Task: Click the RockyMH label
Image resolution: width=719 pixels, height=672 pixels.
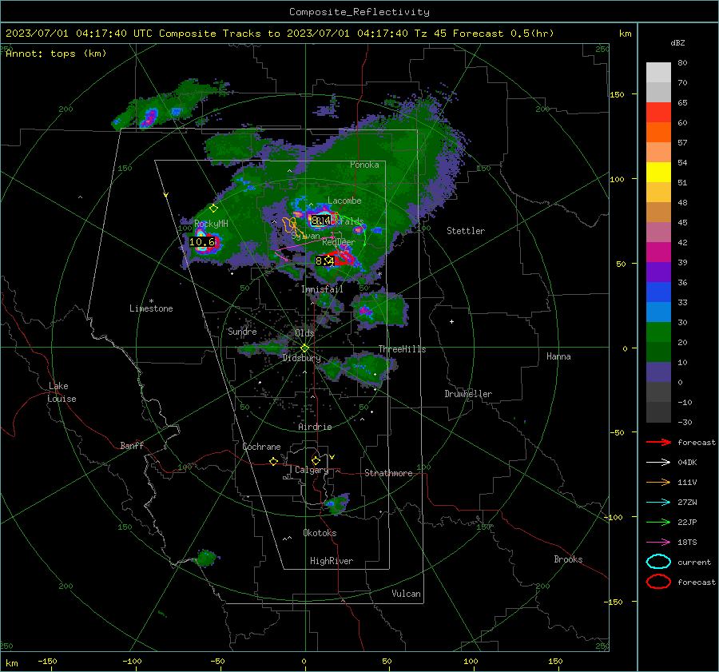Action: (x=211, y=224)
